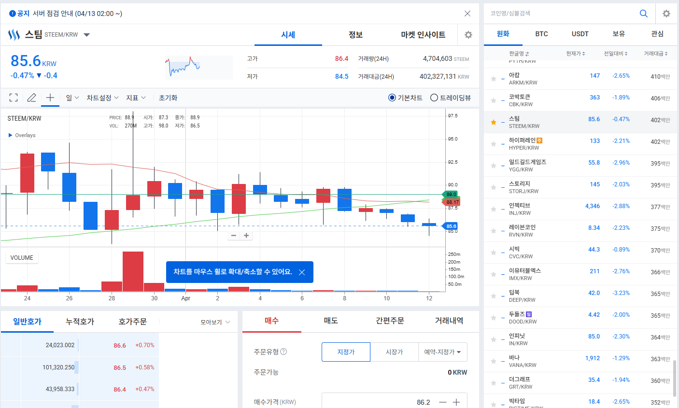Click the STEEM coin logo
The width and height of the screenshot is (679, 408).
click(14, 35)
